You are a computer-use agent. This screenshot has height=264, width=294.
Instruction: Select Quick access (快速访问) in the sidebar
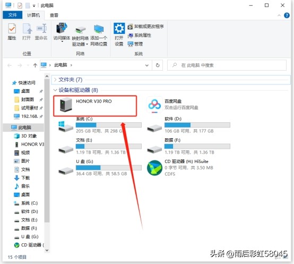tap(24, 83)
